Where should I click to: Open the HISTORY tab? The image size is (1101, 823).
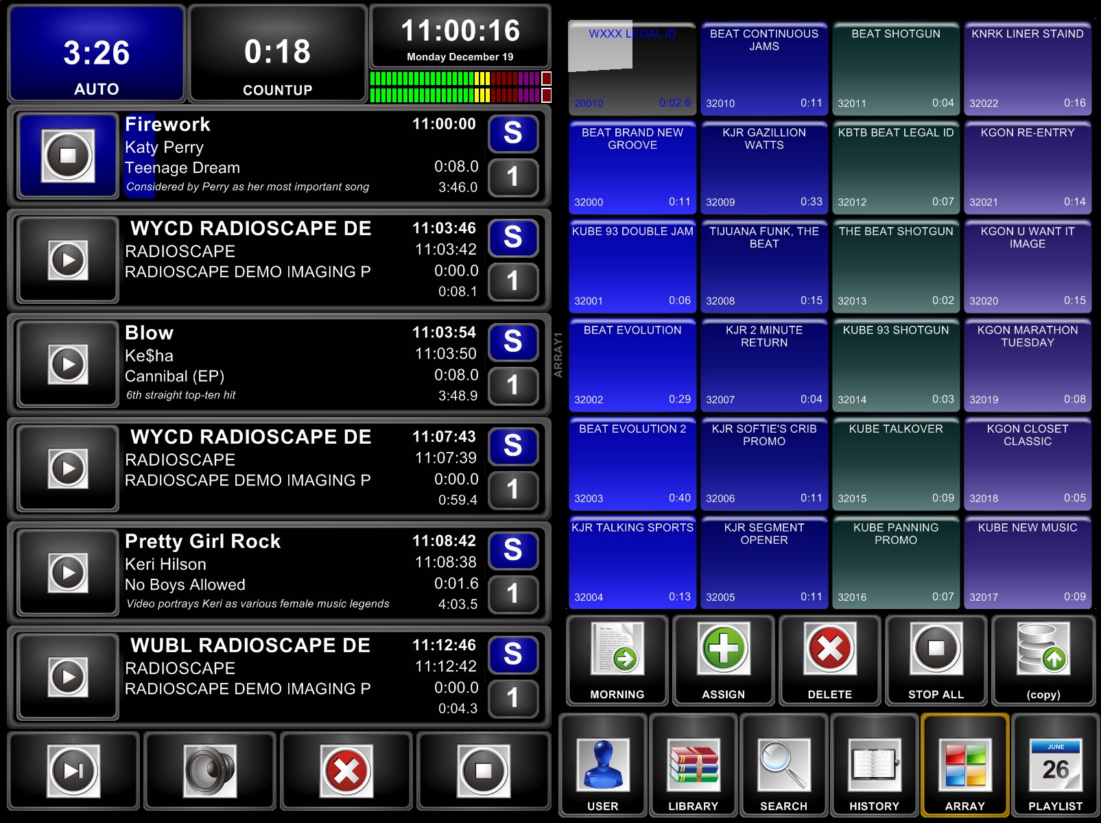click(875, 765)
